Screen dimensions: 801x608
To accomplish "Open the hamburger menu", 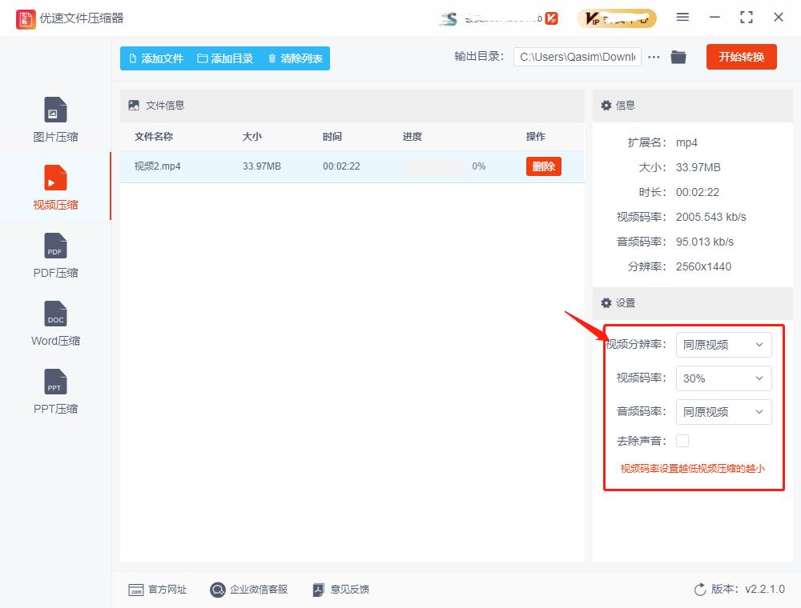I will 682,17.
